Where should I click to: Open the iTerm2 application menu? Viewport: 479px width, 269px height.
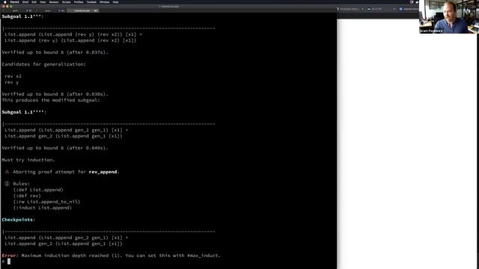tap(14, 1)
